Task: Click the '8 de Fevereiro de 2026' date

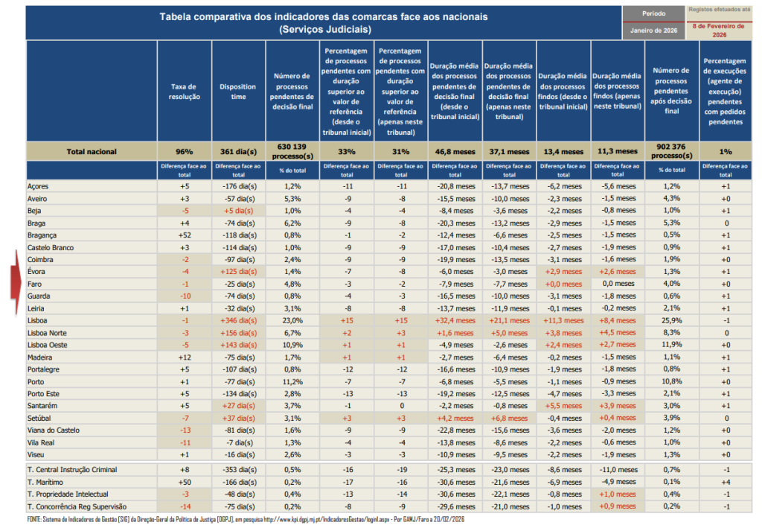Action: click(x=719, y=30)
